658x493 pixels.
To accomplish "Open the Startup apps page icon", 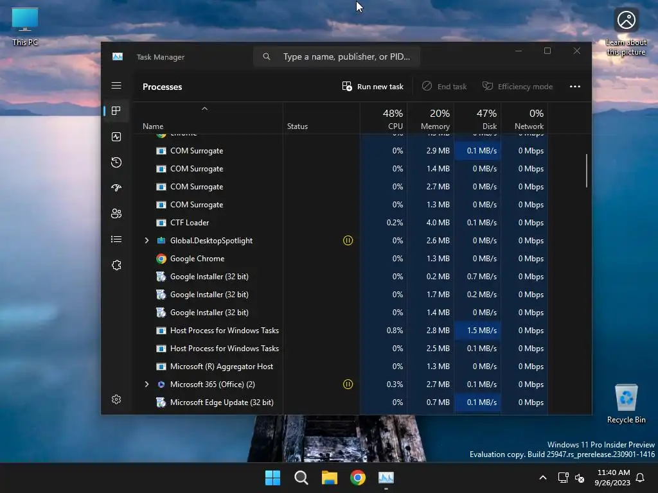I will pyautogui.click(x=116, y=188).
